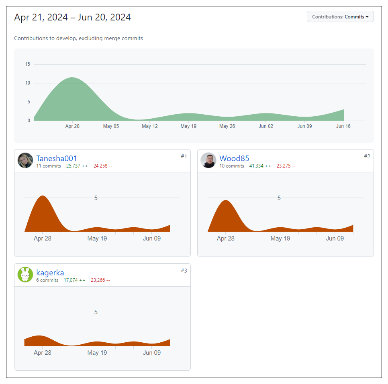
Task: Click the 15 value on the main graph axis
Action: (x=27, y=64)
